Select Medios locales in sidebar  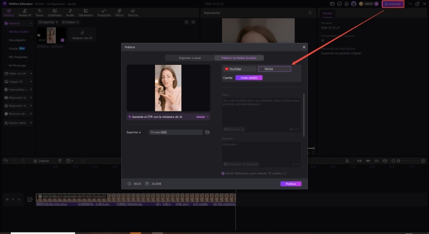tap(19, 32)
